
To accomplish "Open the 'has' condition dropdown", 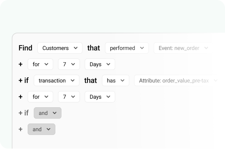I will [x=115, y=81].
